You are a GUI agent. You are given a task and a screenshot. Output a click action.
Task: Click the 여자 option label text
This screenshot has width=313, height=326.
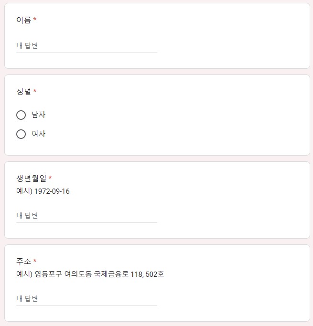tap(38, 134)
